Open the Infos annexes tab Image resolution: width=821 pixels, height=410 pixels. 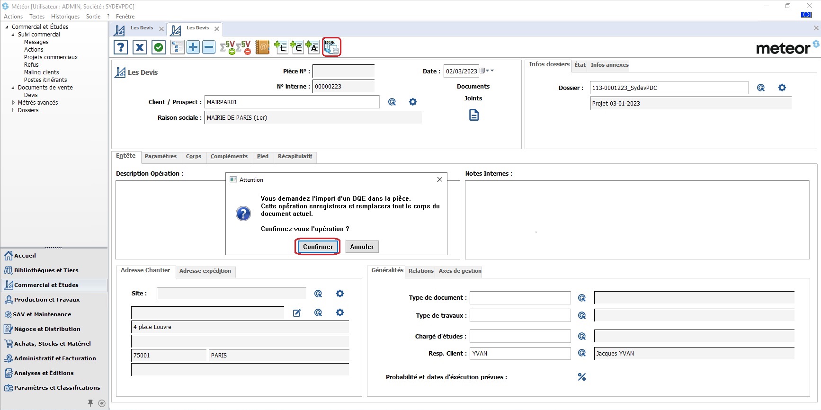(x=609, y=65)
